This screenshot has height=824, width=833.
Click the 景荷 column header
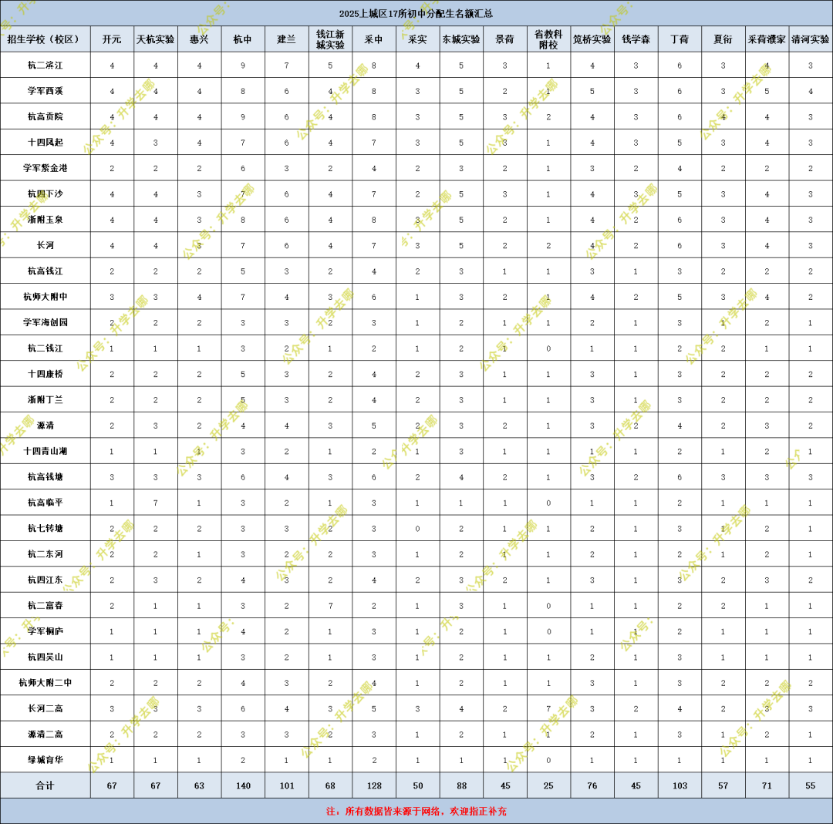[504, 39]
